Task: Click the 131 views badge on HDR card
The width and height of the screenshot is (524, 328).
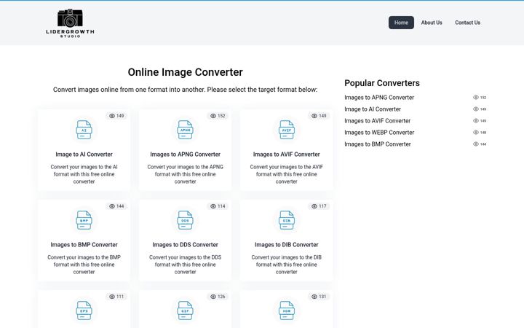Action: point(319,297)
